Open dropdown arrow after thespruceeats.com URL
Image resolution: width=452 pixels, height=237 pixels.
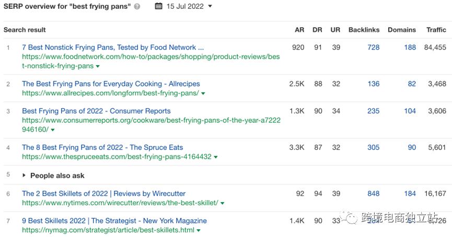[216, 157]
